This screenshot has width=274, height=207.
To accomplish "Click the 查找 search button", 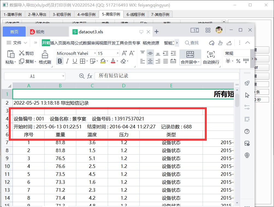I will pyautogui.click(x=192, y=43).
